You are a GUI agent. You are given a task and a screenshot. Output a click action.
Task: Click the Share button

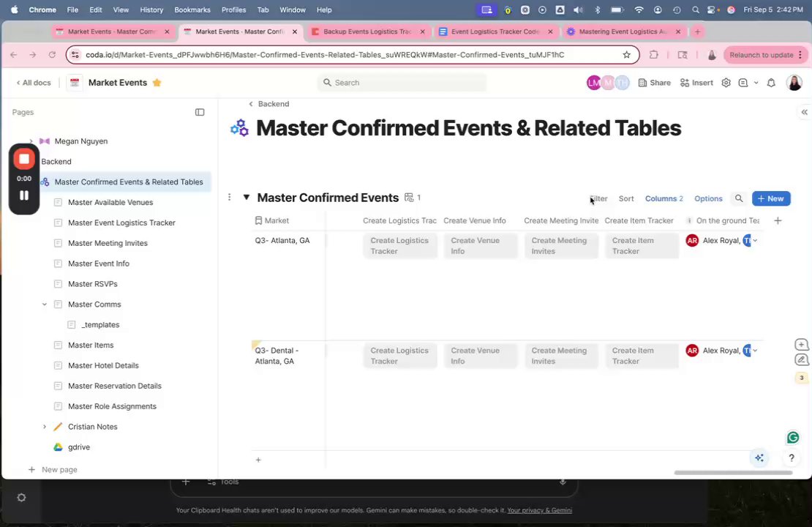[x=654, y=83]
